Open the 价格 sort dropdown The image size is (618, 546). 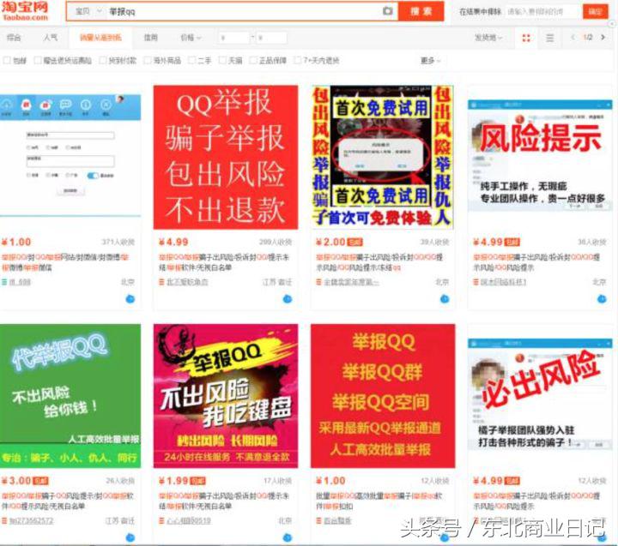[x=191, y=38]
